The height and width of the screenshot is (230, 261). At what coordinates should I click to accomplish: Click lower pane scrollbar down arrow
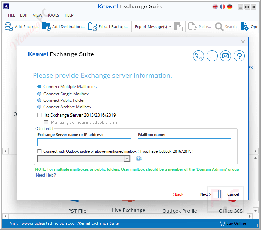tap(255, 211)
